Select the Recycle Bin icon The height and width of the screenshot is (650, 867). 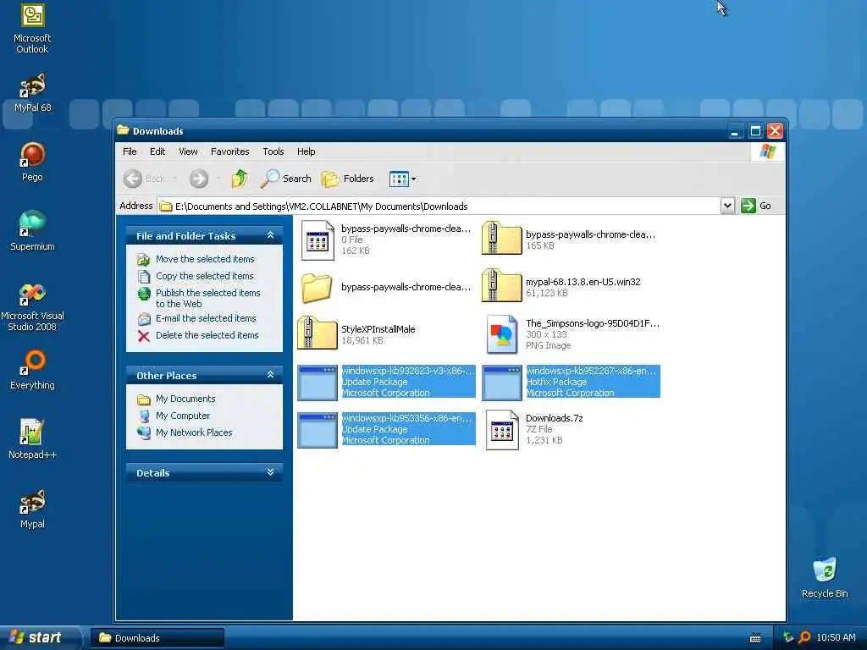(825, 577)
